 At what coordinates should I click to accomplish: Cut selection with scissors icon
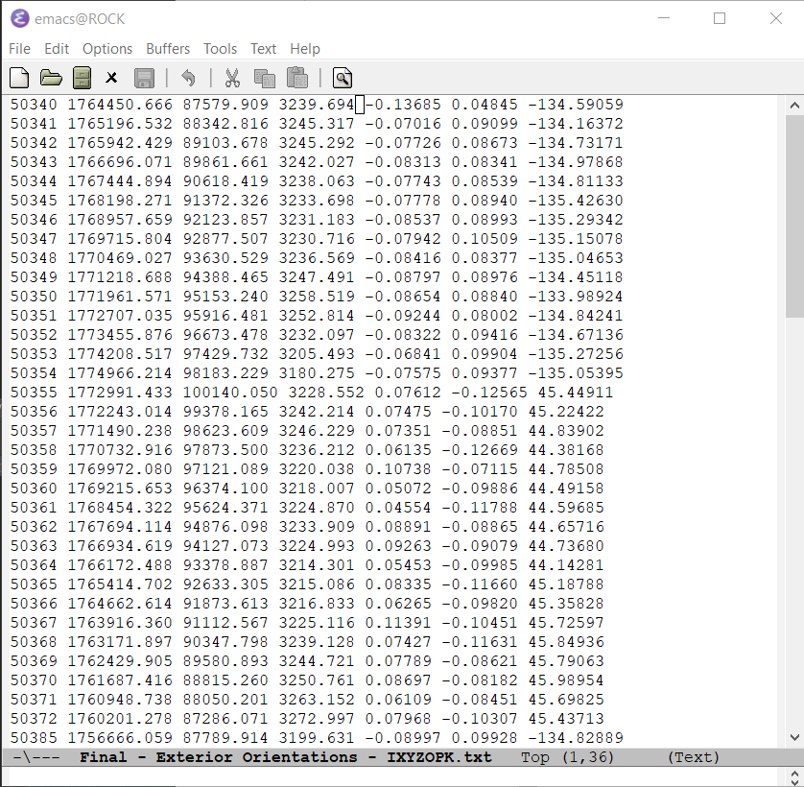232,78
